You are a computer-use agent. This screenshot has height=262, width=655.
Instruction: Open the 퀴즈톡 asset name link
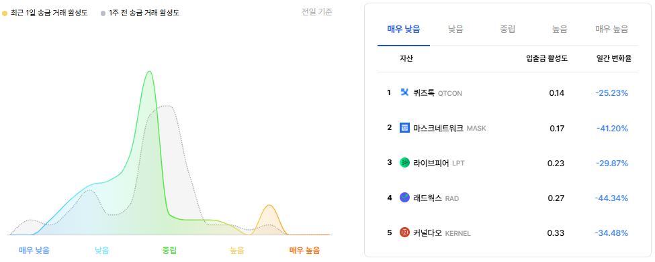coord(424,93)
